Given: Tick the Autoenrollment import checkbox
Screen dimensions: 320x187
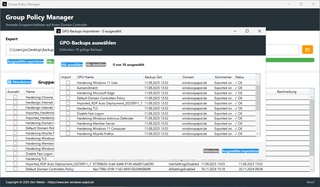Looking at the screenshot, I should coord(68,88).
